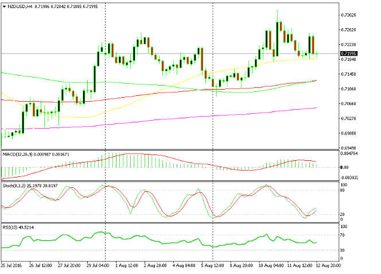Viewport: 381px width, 274px height.
Task: Click the 25 Jul 2016 date label
Action: click(11, 265)
